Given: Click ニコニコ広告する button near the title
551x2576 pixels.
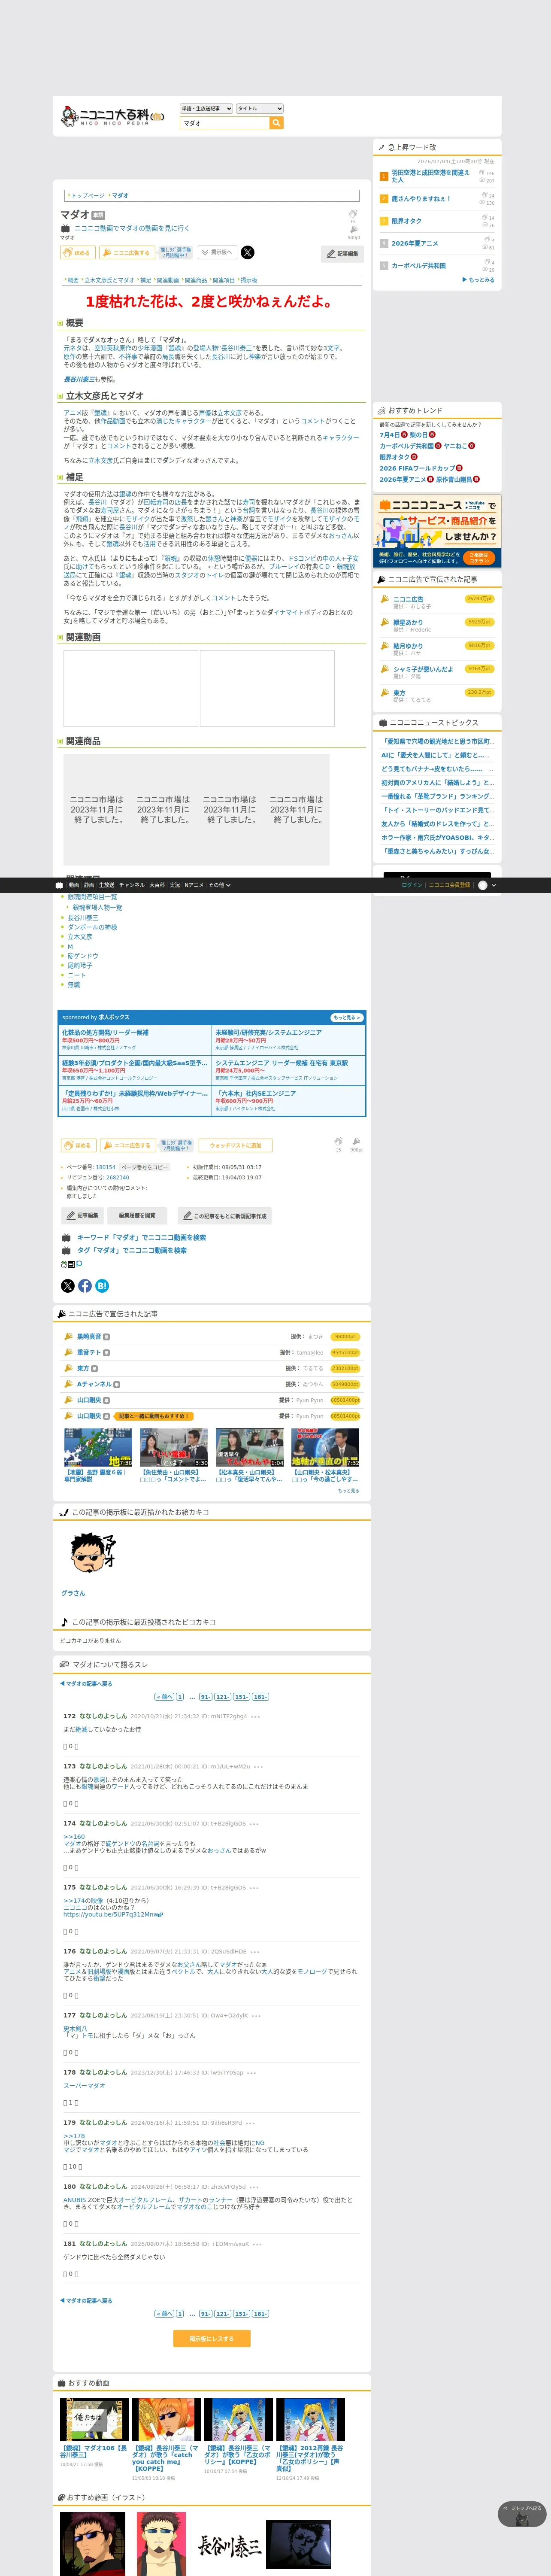Looking at the screenshot, I should (127, 253).
